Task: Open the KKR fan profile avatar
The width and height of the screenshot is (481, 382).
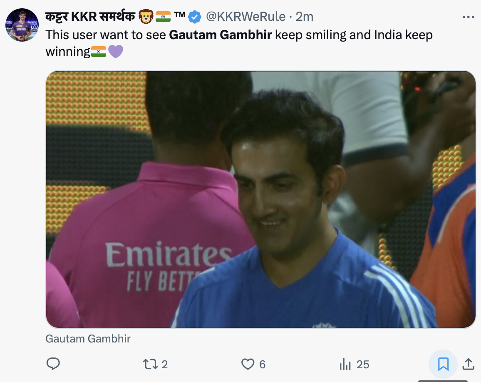Action: 22,25
